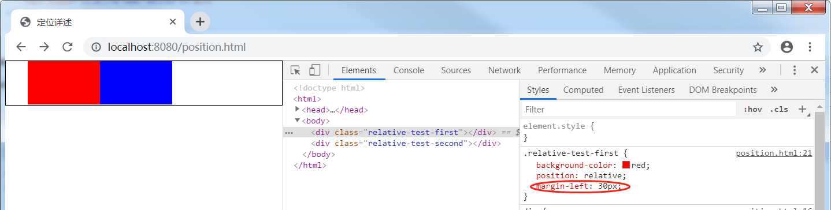The image size is (831, 210).
Task: Close the DevTools panel
Action: (814, 70)
